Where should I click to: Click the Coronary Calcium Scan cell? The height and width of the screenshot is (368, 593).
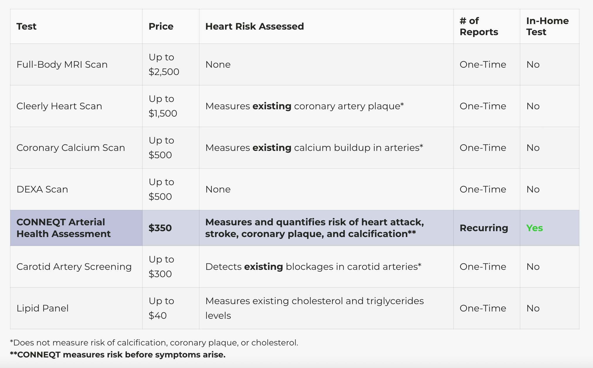tap(71, 148)
